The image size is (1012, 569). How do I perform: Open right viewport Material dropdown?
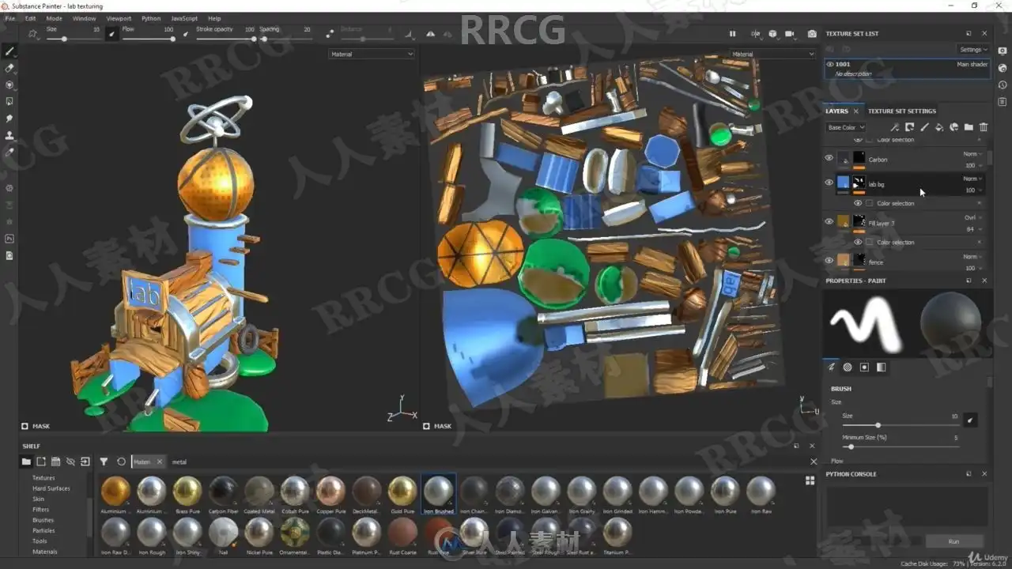coord(772,54)
